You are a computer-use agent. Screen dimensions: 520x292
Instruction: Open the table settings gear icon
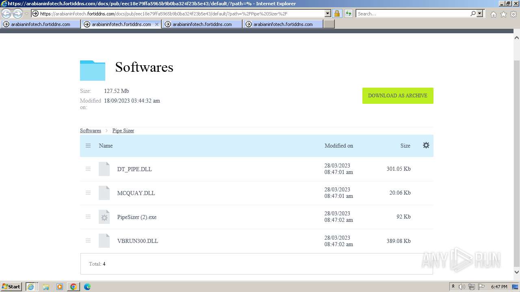coord(426,145)
